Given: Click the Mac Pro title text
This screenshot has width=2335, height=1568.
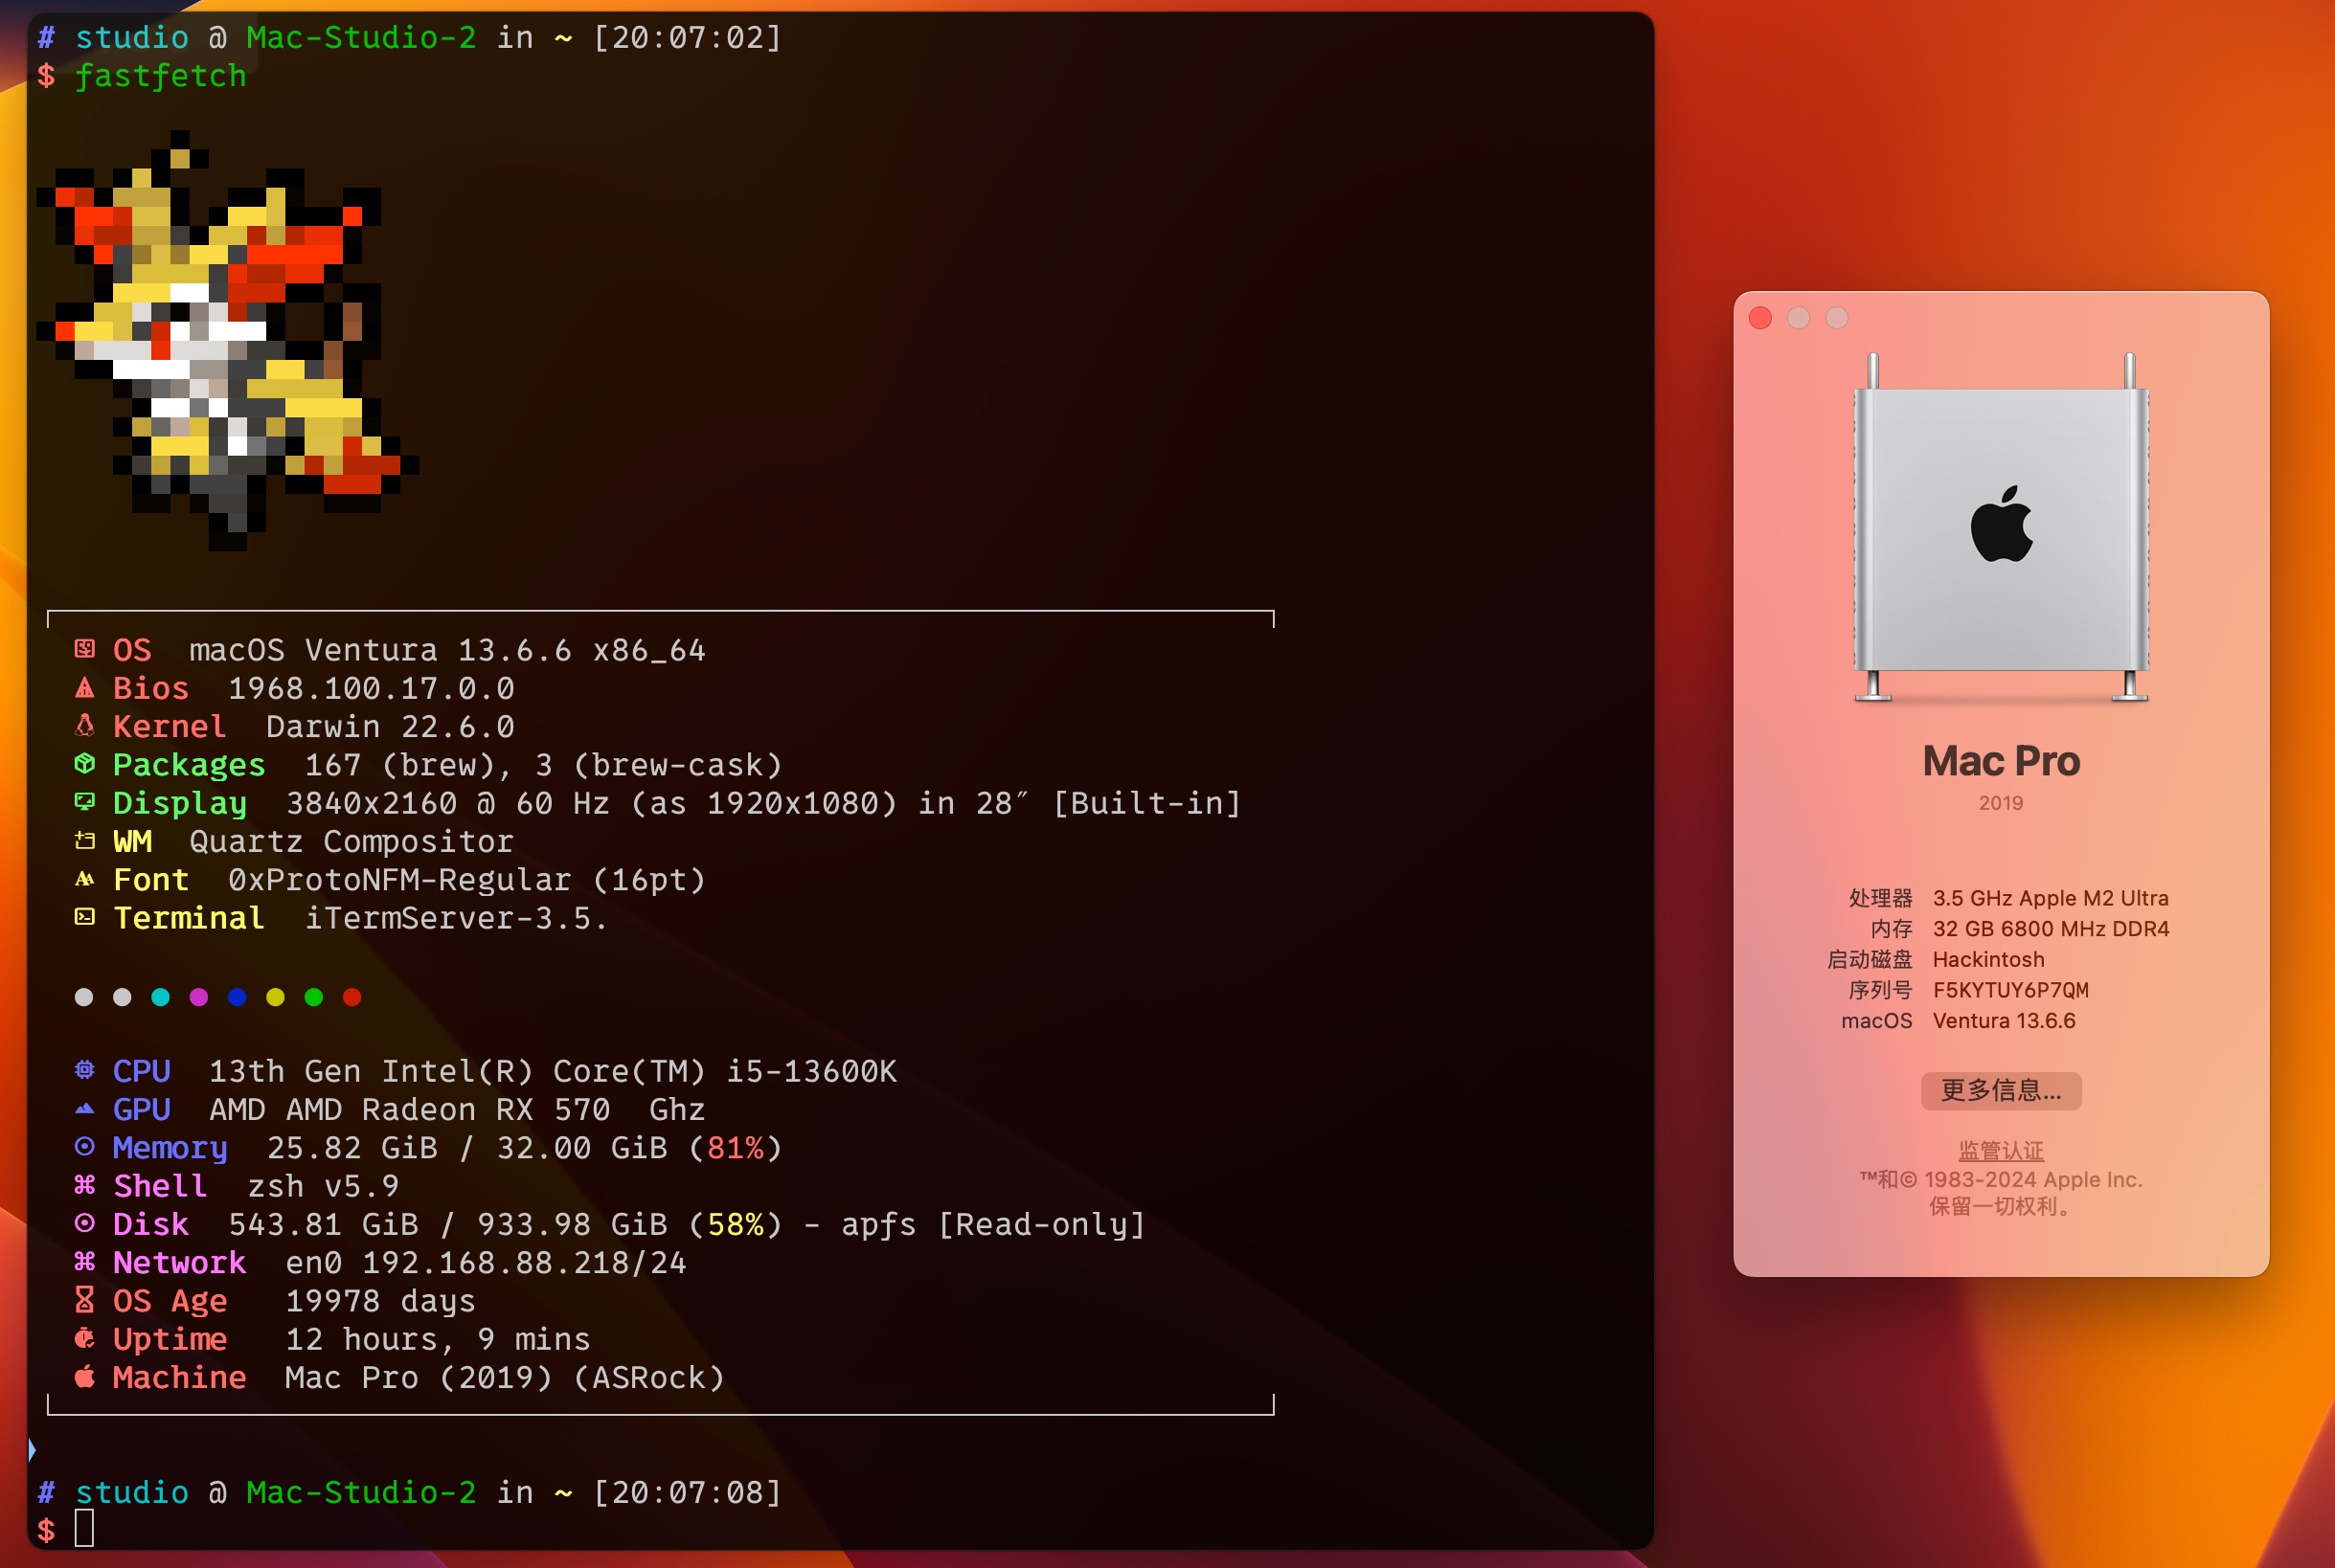Looking at the screenshot, I should (2001, 761).
